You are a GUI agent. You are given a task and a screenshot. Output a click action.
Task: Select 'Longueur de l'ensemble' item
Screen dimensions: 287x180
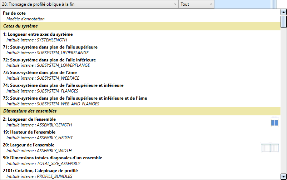pos(29,119)
